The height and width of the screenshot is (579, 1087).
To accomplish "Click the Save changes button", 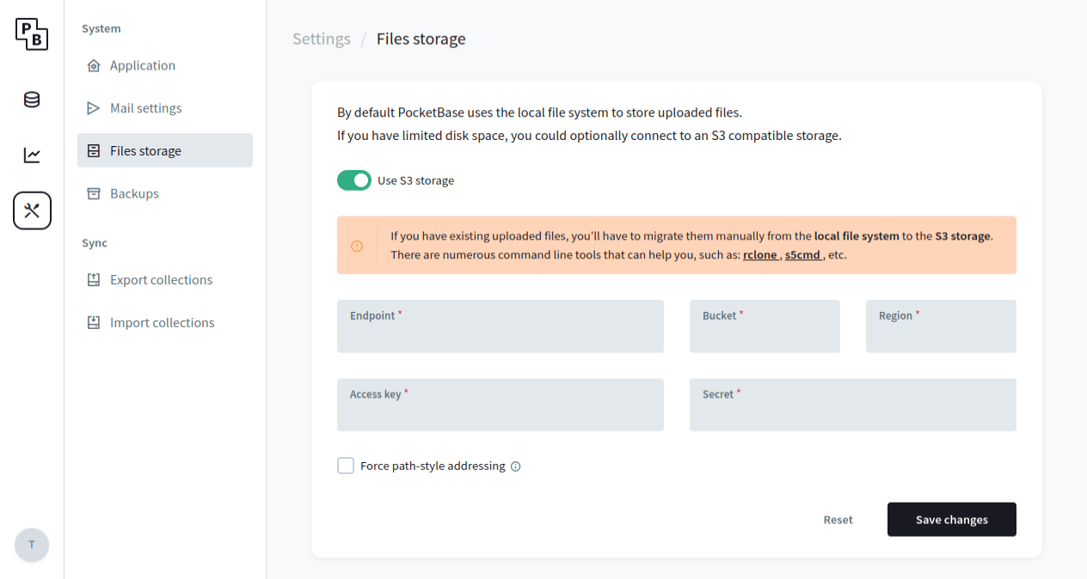I will [951, 519].
